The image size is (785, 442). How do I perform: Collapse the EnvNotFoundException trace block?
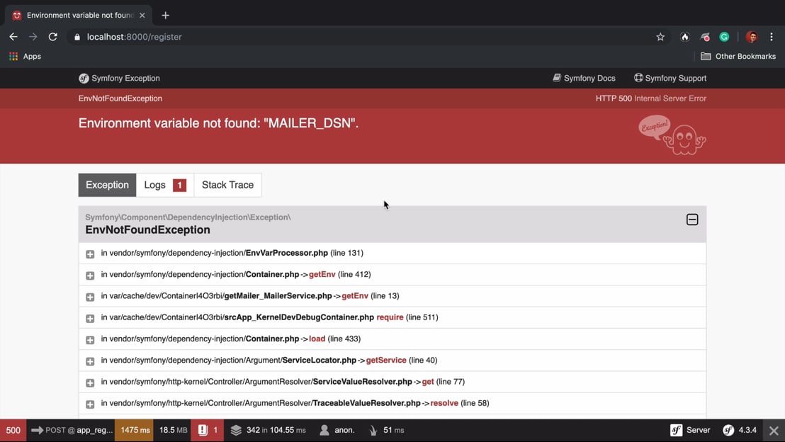click(x=692, y=220)
